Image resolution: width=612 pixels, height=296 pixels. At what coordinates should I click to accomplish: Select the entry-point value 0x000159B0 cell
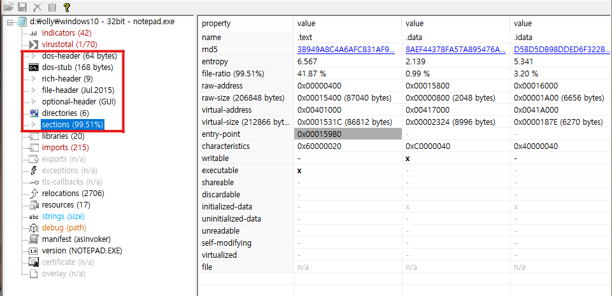(x=347, y=134)
